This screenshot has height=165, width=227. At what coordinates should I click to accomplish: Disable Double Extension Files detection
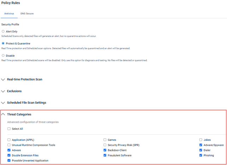tap(9, 155)
